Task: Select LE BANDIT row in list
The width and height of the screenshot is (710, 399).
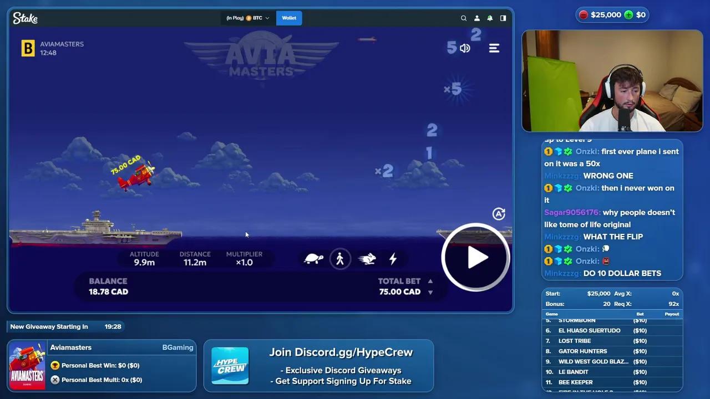Action: coord(612,372)
